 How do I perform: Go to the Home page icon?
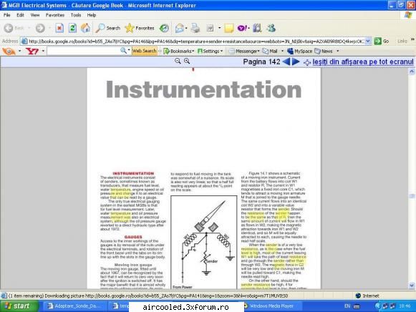click(85, 28)
